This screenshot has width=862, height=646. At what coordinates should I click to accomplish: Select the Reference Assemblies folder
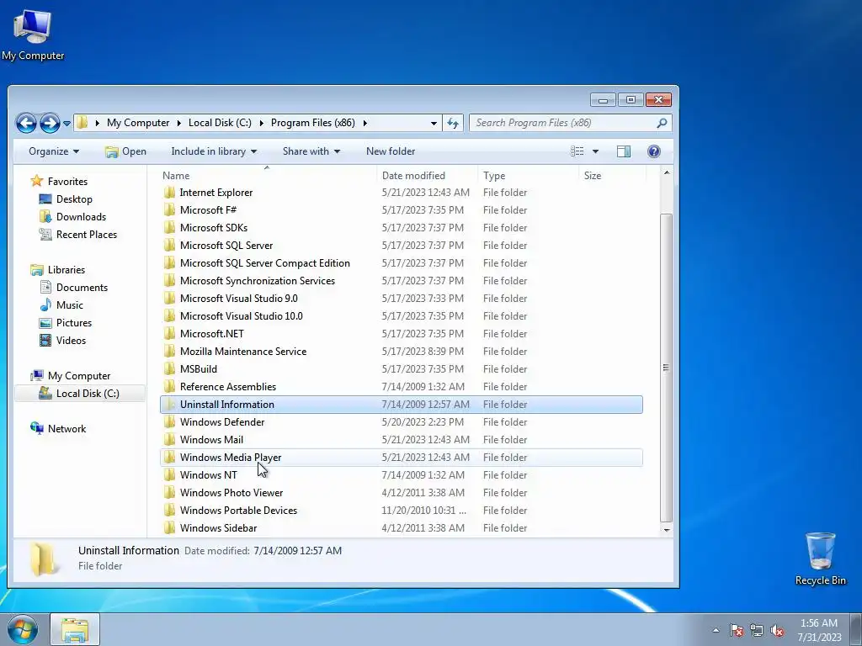point(227,387)
